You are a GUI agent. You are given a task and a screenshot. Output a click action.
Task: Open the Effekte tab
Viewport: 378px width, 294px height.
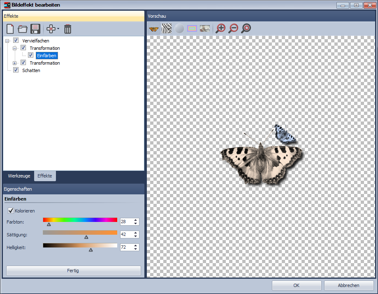point(45,176)
